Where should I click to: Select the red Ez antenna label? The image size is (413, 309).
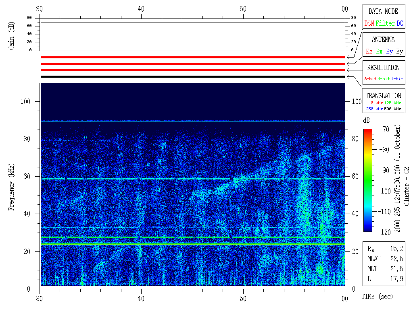(369, 51)
